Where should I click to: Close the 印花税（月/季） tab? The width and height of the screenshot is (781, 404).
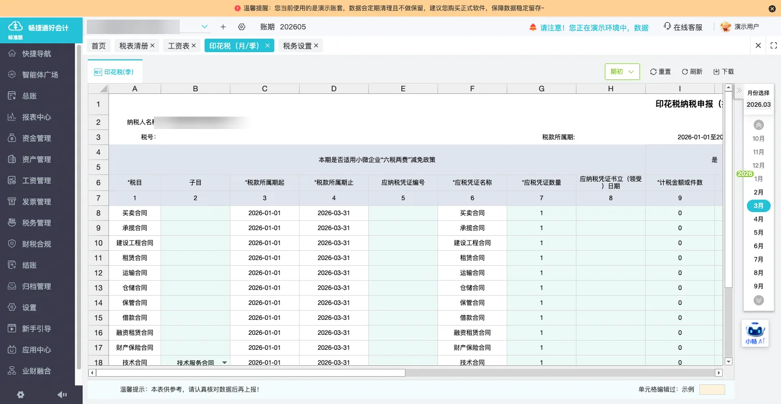268,45
